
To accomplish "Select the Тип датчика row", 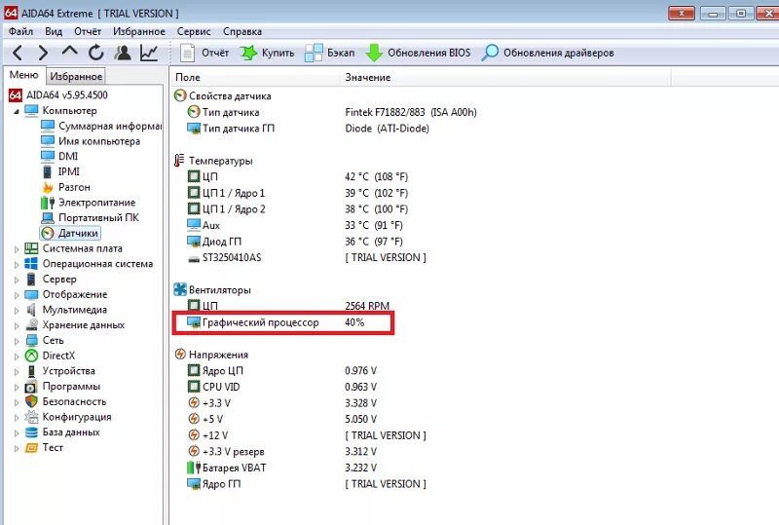I will (332, 112).
